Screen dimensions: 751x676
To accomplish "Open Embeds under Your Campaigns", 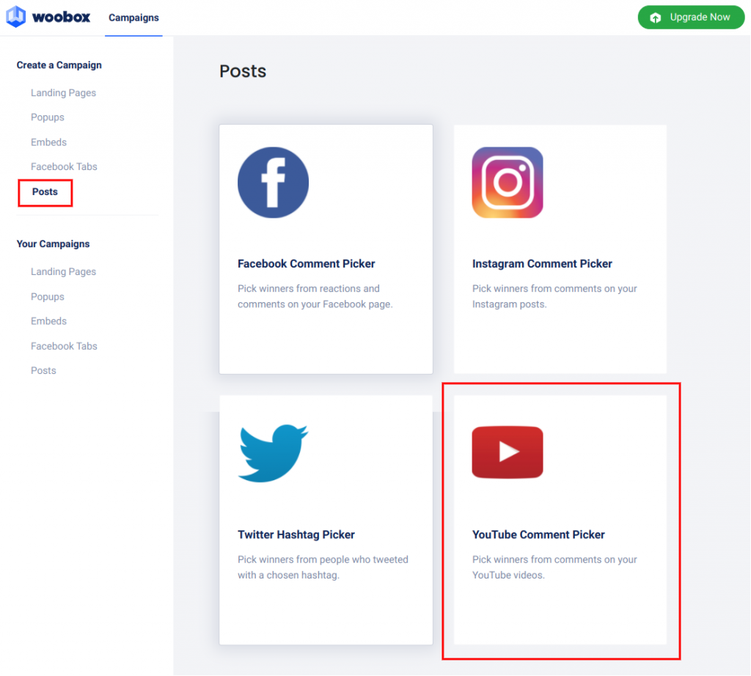I will click(48, 321).
